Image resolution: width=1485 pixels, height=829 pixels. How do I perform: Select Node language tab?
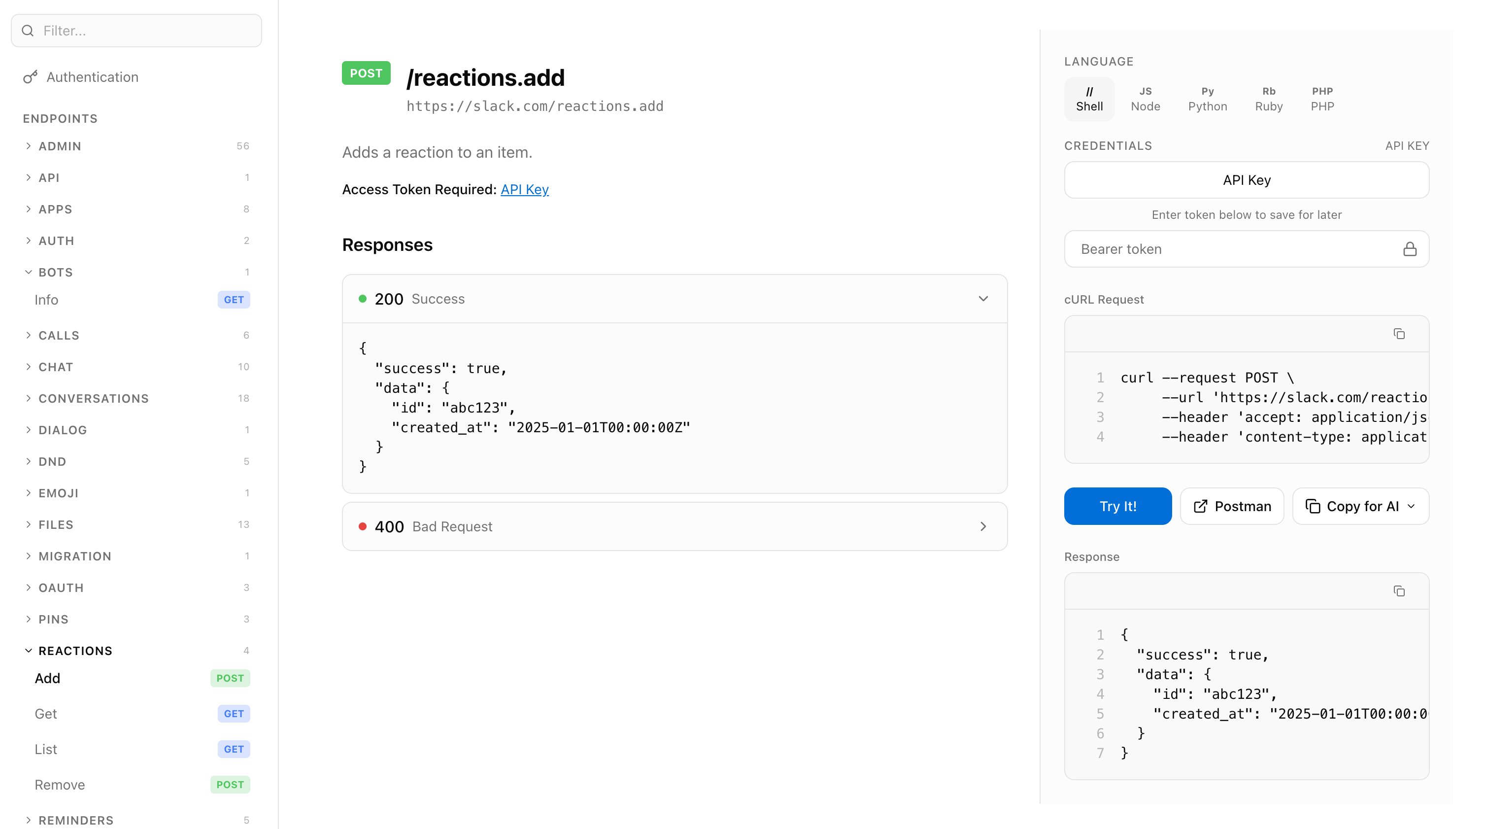click(1145, 99)
